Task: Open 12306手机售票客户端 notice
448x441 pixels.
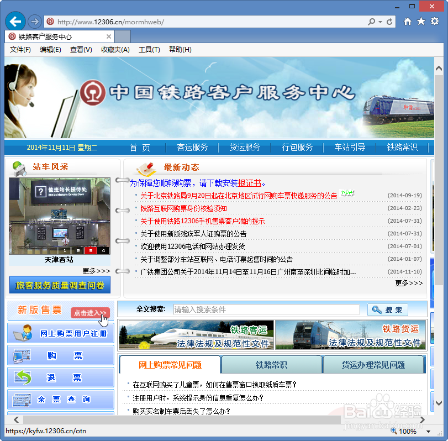Action: [x=203, y=221]
